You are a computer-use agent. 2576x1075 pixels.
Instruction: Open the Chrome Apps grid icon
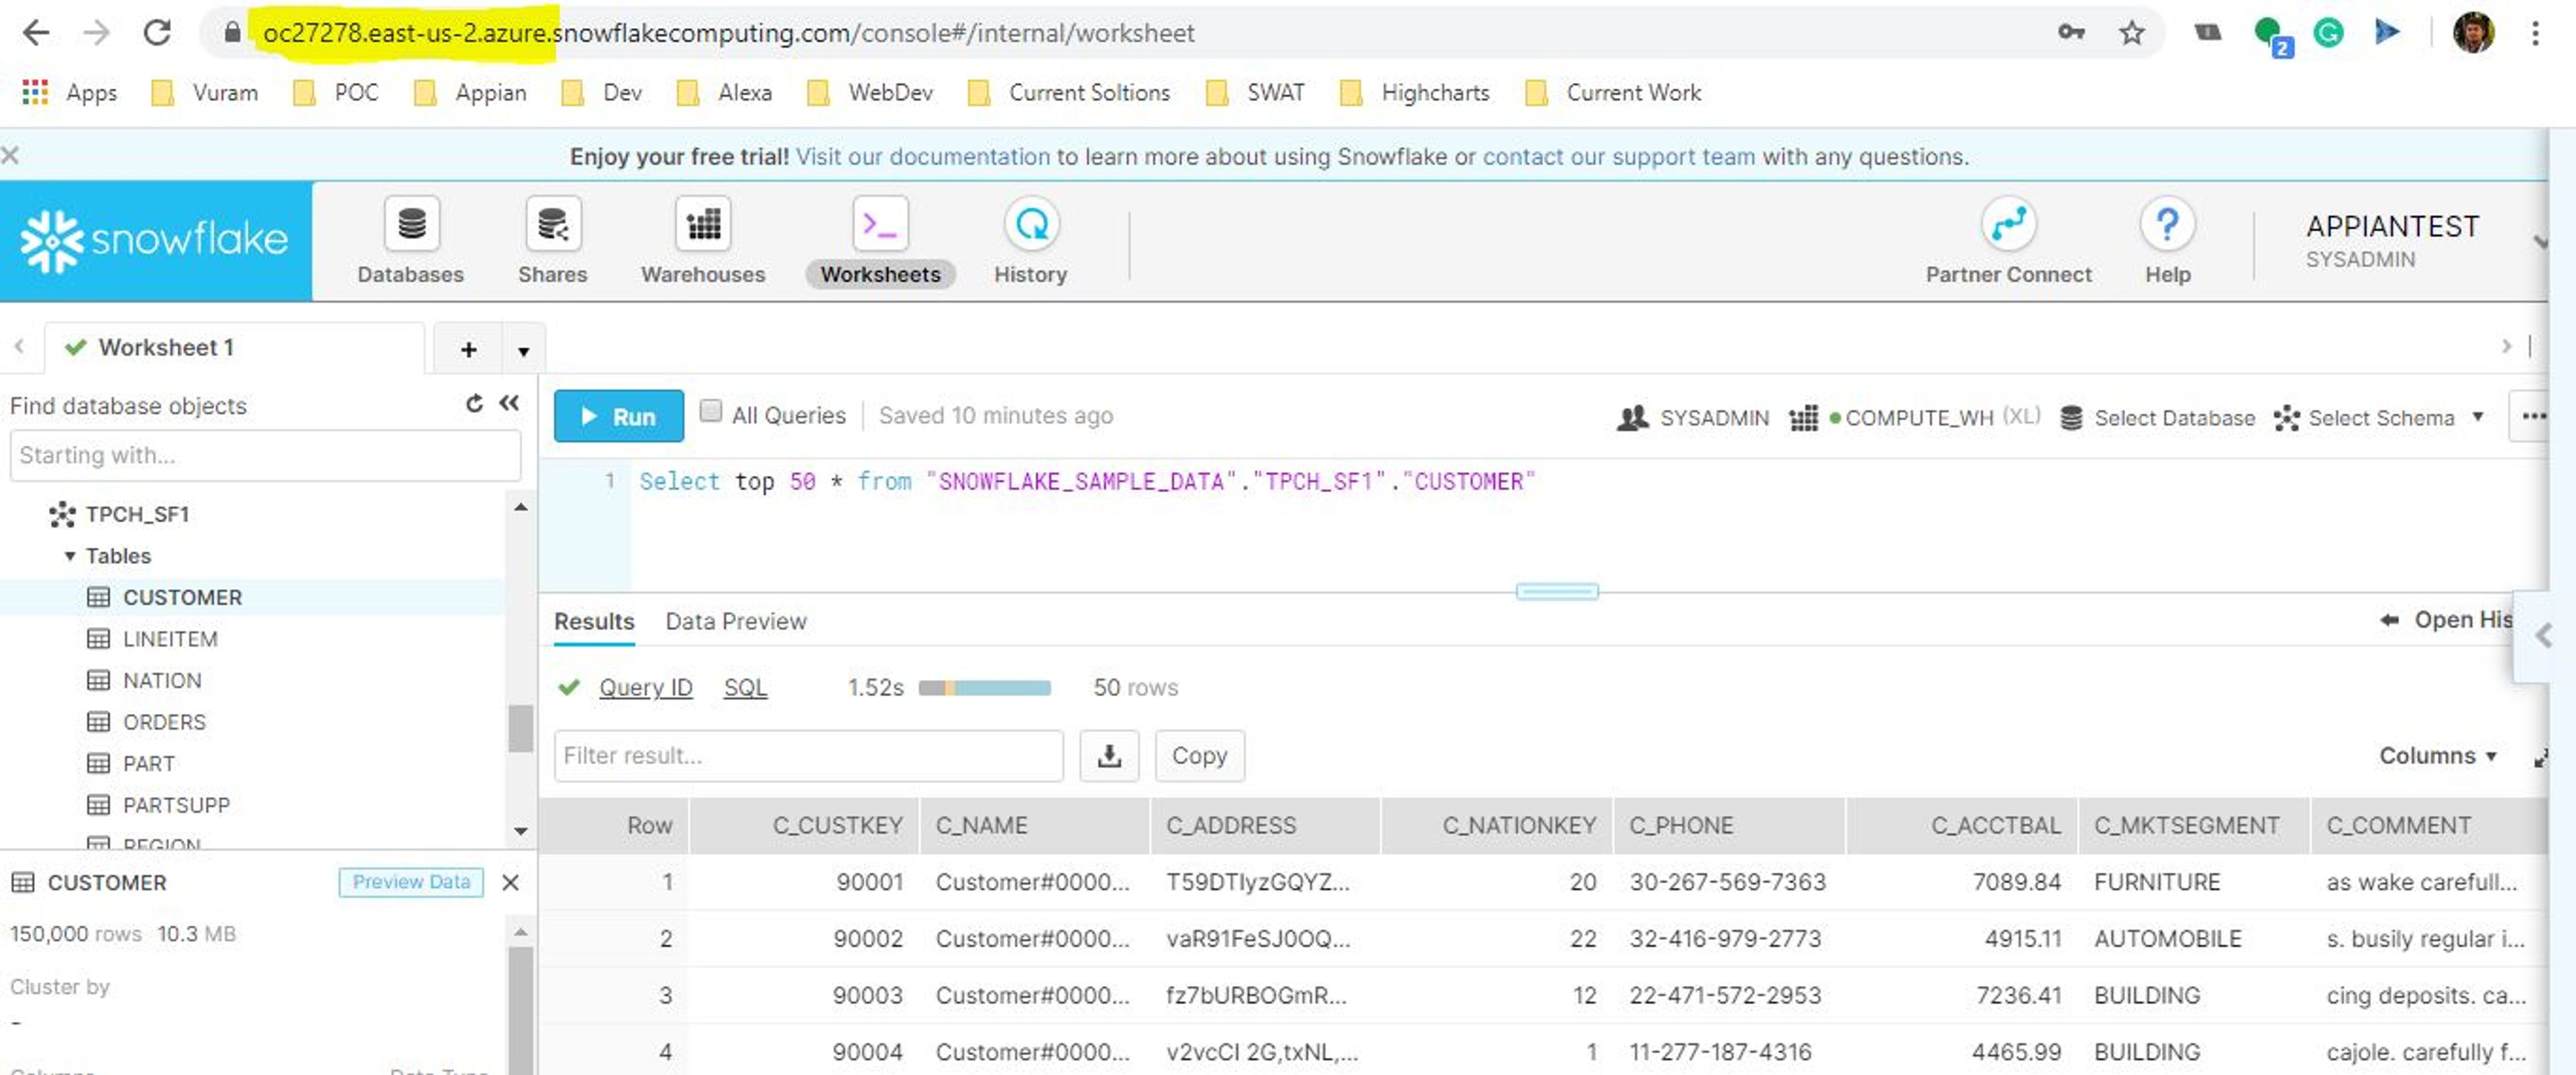pos(35,92)
